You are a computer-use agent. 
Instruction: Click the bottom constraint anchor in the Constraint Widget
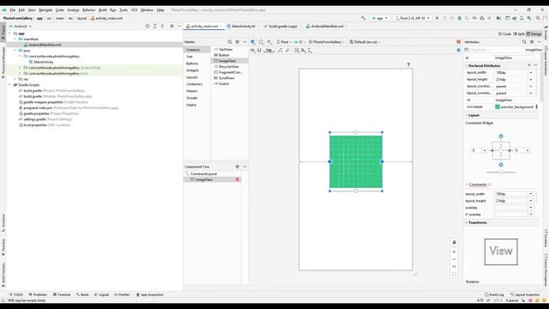click(x=501, y=165)
